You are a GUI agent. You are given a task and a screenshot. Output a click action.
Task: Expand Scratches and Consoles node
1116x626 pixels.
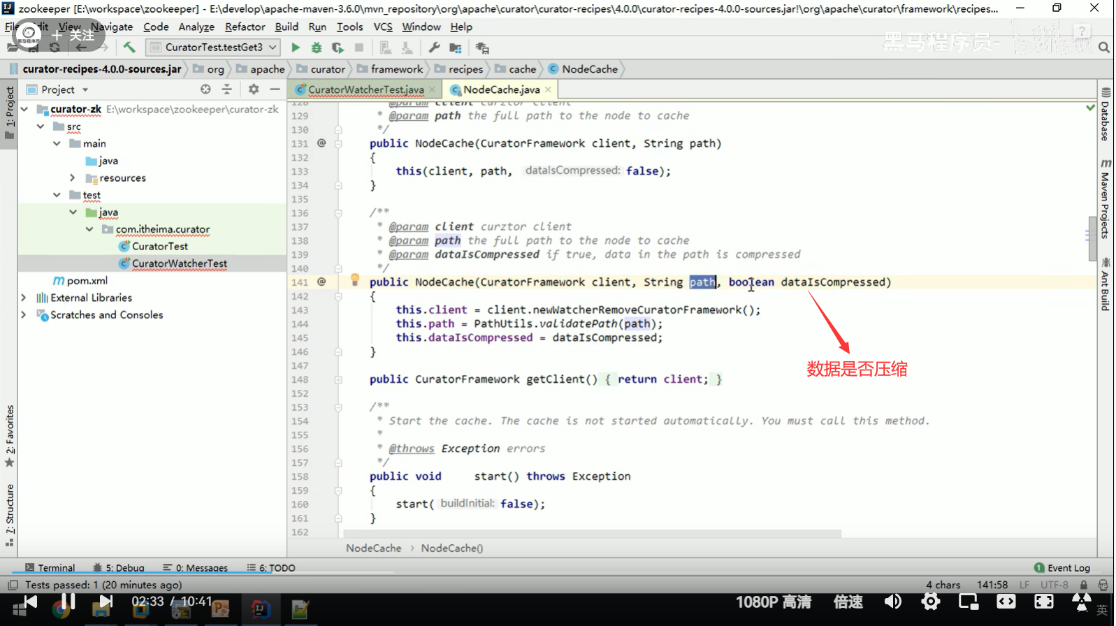[x=24, y=315]
